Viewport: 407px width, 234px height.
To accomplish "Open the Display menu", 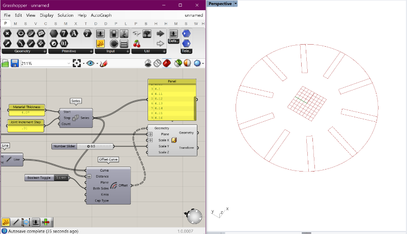I will pyautogui.click(x=46, y=15).
